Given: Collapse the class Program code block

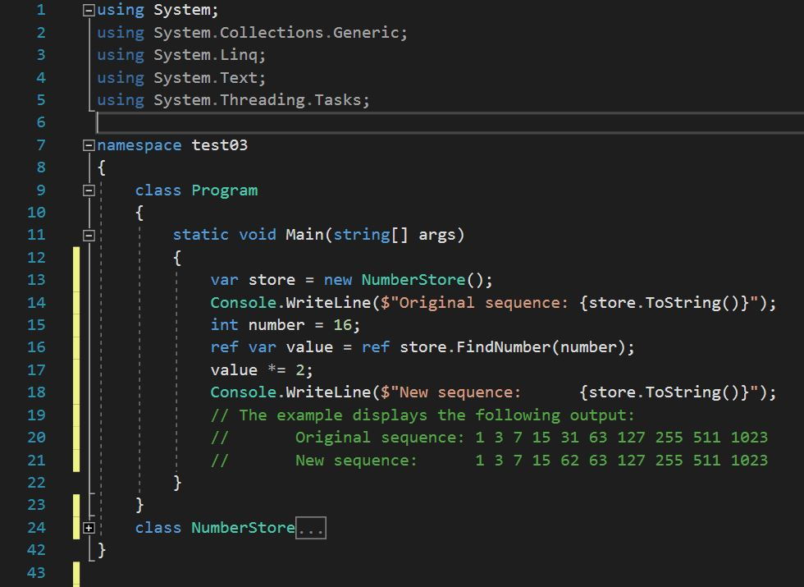Looking at the screenshot, I should [88, 190].
